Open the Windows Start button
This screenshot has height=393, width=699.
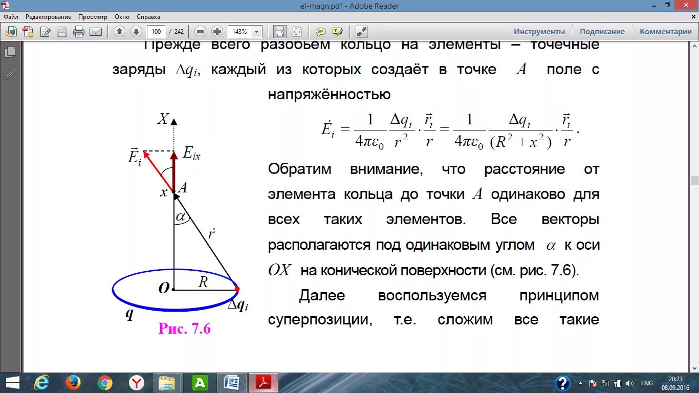pyautogui.click(x=12, y=383)
